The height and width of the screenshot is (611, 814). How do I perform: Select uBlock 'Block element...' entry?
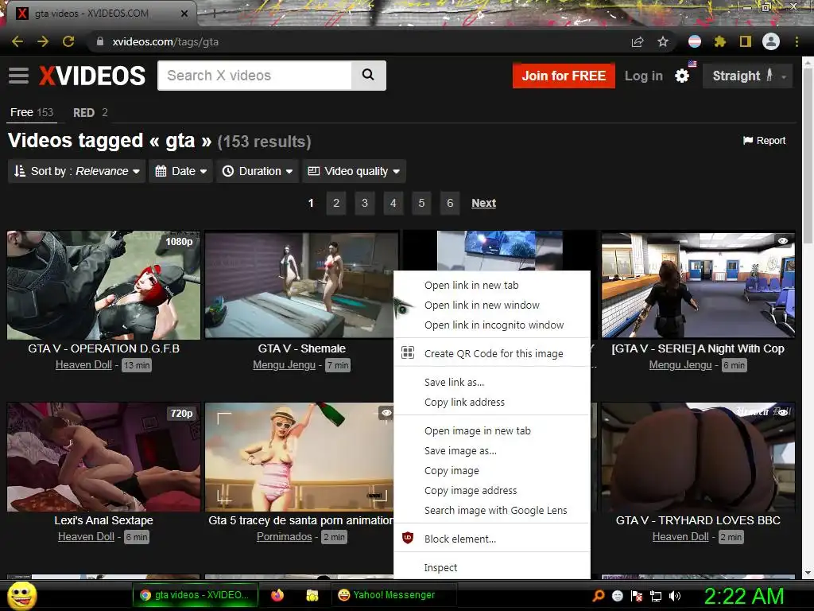click(491, 539)
